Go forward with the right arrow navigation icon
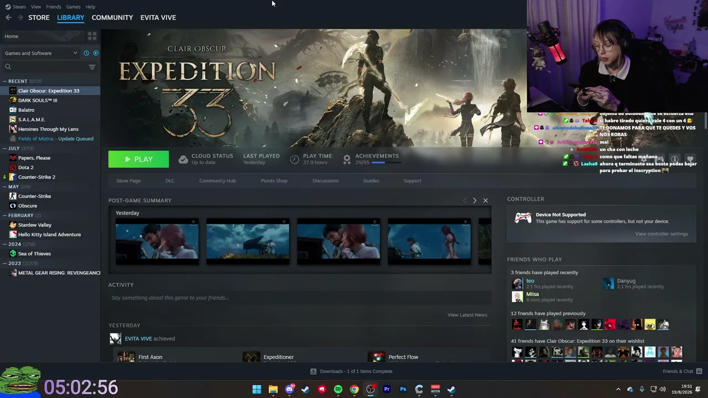 coord(20,18)
